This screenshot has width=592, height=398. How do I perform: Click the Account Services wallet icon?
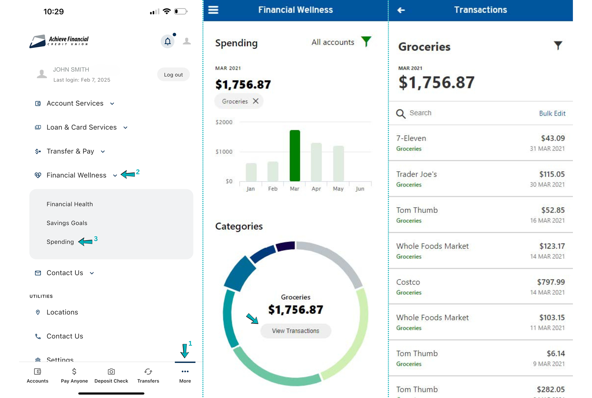[x=38, y=103]
